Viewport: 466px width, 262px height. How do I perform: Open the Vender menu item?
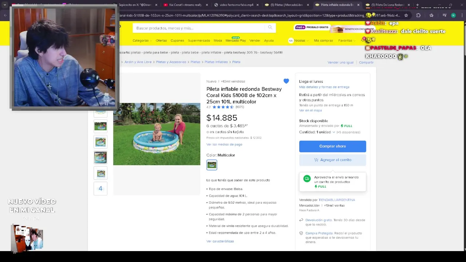[x=255, y=40]
